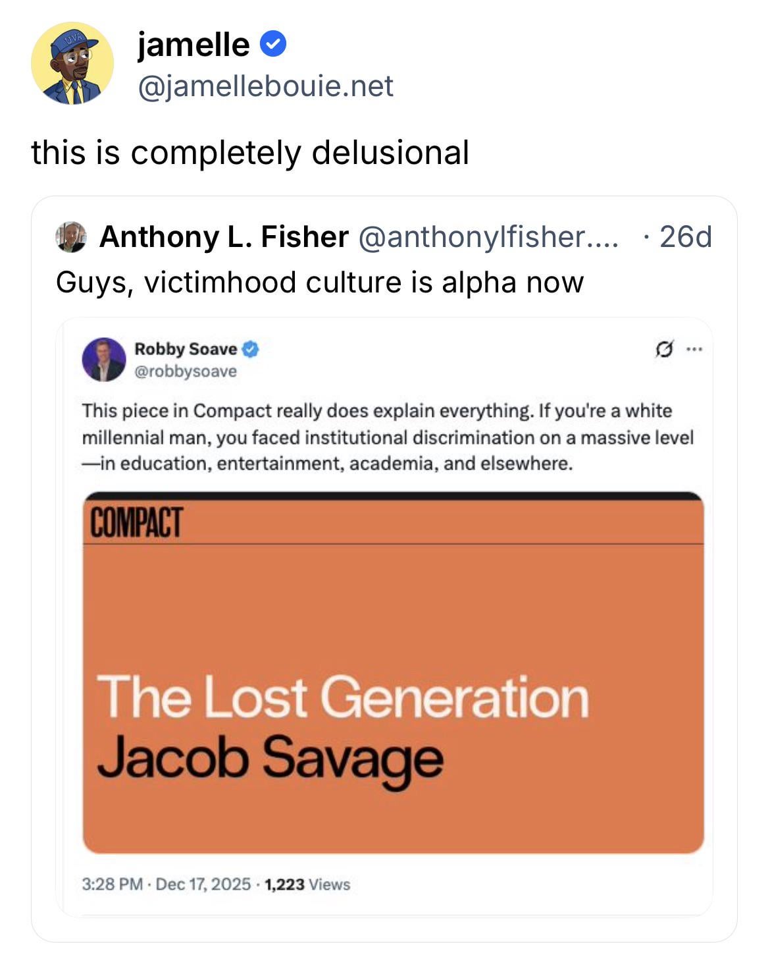Click the "this is completely delusional" post text
Image resolution: width=770 pixels, height=957 pixels.
point(250,153)
